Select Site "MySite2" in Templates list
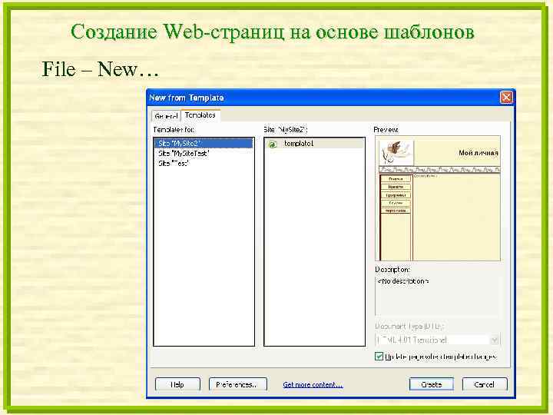This screenshot has width=553, height=415. (204, 143)
